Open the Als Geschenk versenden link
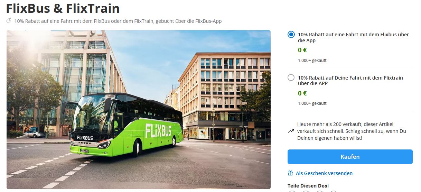 324,173
